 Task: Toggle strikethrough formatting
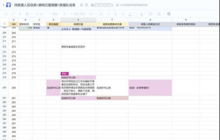pyautogui.click(x=123, y=14)
